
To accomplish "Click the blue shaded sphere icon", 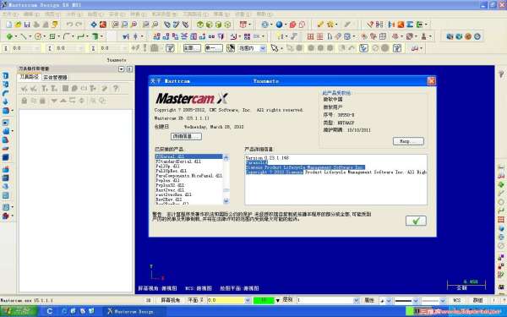I will [x=279, y=25].
